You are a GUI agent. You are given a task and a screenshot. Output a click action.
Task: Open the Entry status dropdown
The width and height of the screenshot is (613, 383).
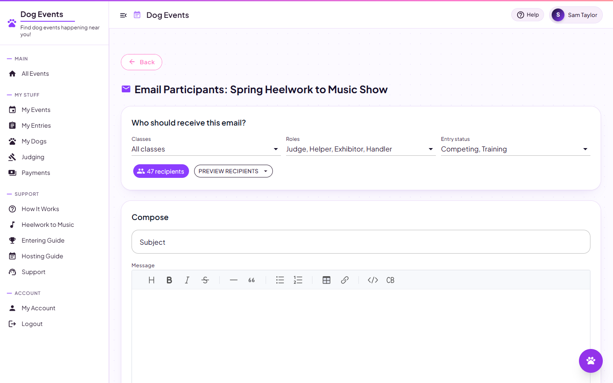[516, 149]
